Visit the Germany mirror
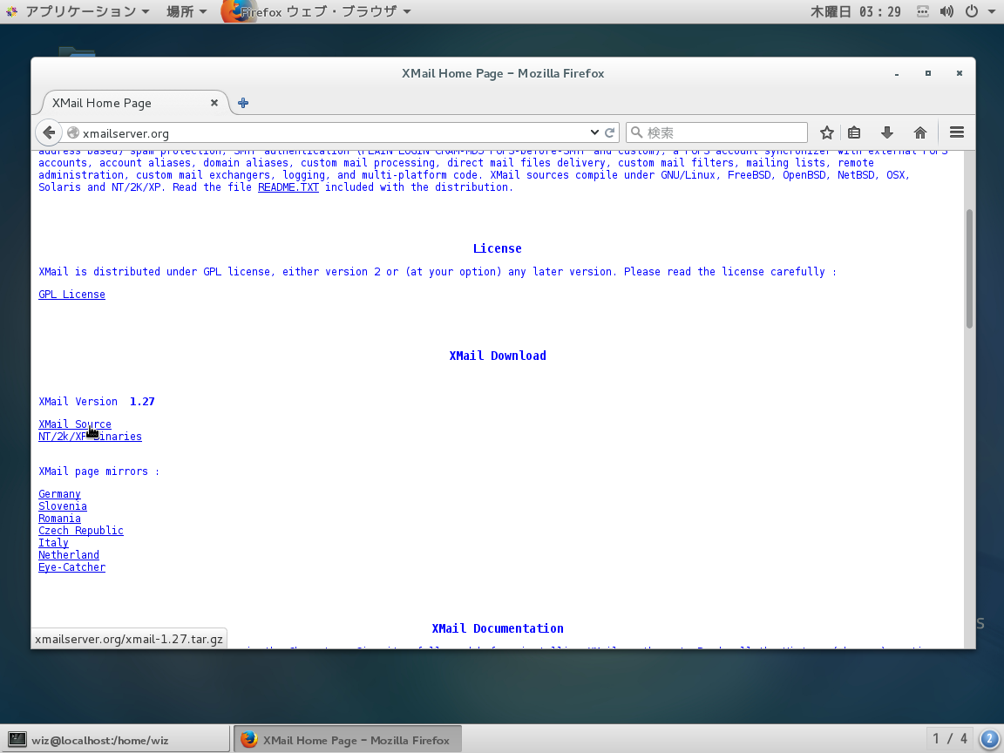This screenshot has height=753, width=1004. pyautogui.click(x=59, y=493)
